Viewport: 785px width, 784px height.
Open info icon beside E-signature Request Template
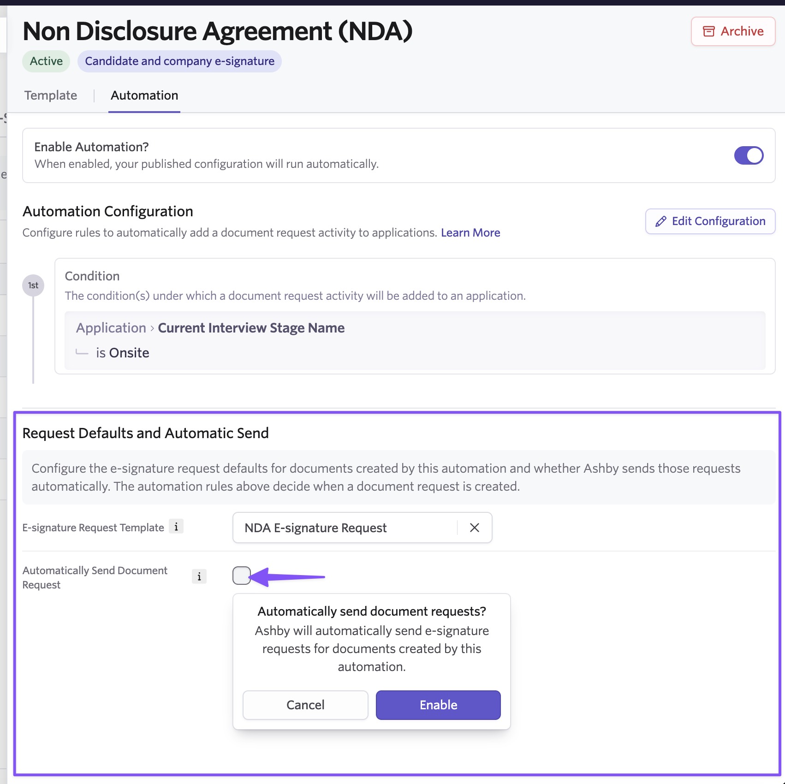(176, 526)
